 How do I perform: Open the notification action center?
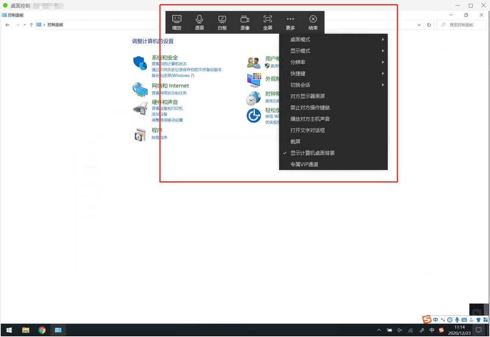pyautogui.click(x=478, y=330)
